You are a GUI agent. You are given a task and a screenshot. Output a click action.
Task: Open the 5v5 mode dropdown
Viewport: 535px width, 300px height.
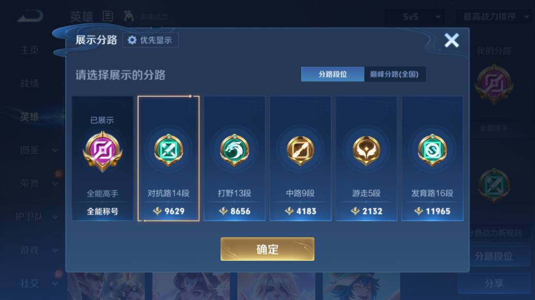pyautogui.click(x=420, y=16)
